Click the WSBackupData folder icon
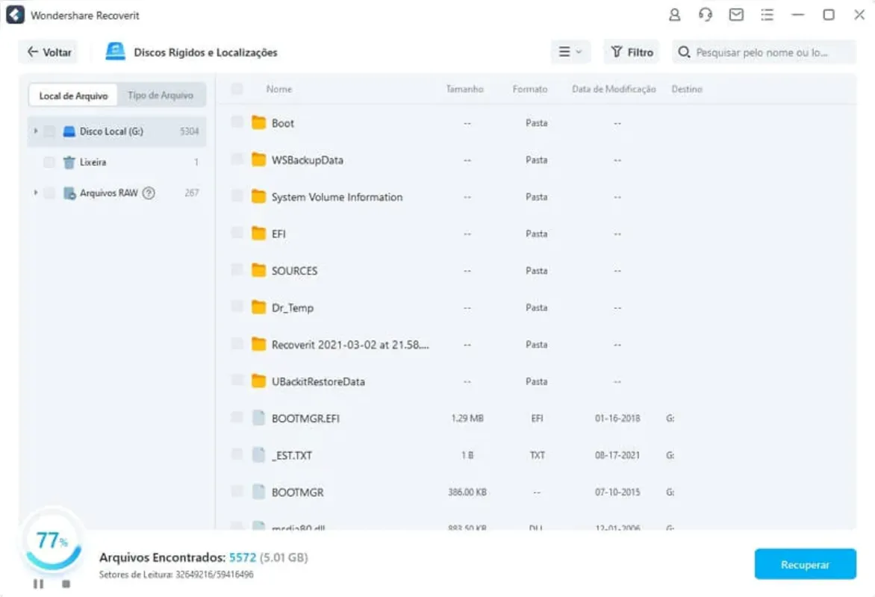 tap(258, 160)
